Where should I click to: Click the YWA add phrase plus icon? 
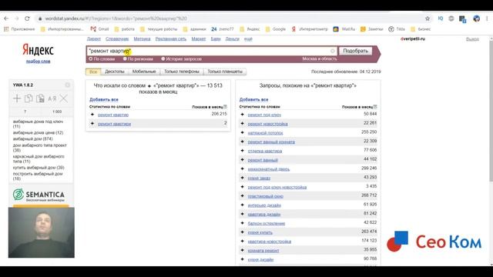click(17, 98)
